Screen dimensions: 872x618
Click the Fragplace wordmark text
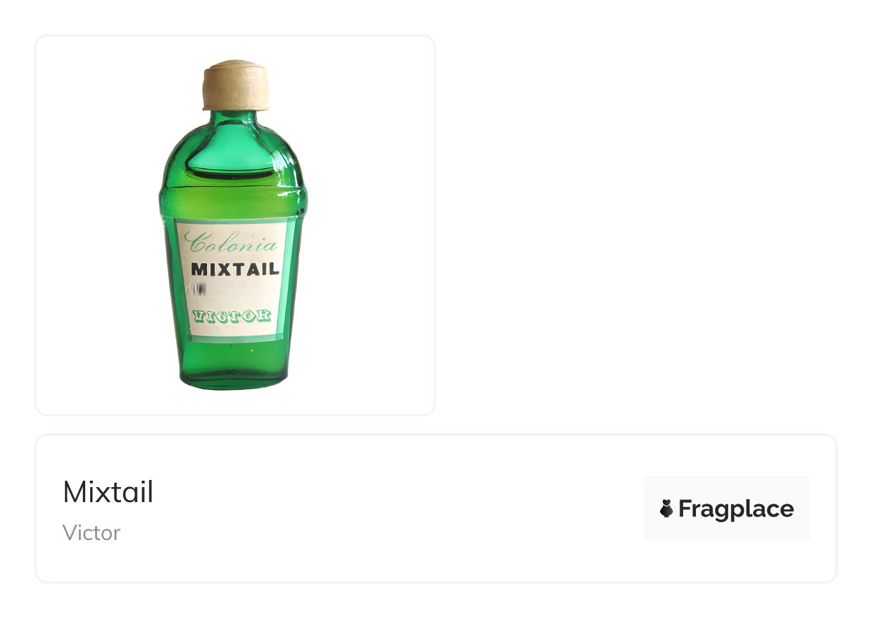736,509
